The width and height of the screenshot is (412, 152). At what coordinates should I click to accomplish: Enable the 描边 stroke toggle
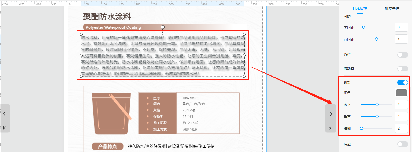click(402, 144)
